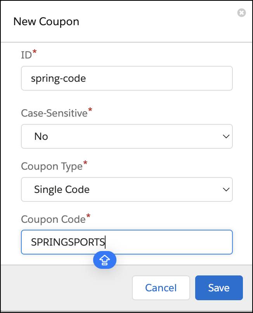The image size is (253, 313).
Task: Click the red asterisk next to Coupon Code
Action: pyautogui.click(x=88, y=217)
